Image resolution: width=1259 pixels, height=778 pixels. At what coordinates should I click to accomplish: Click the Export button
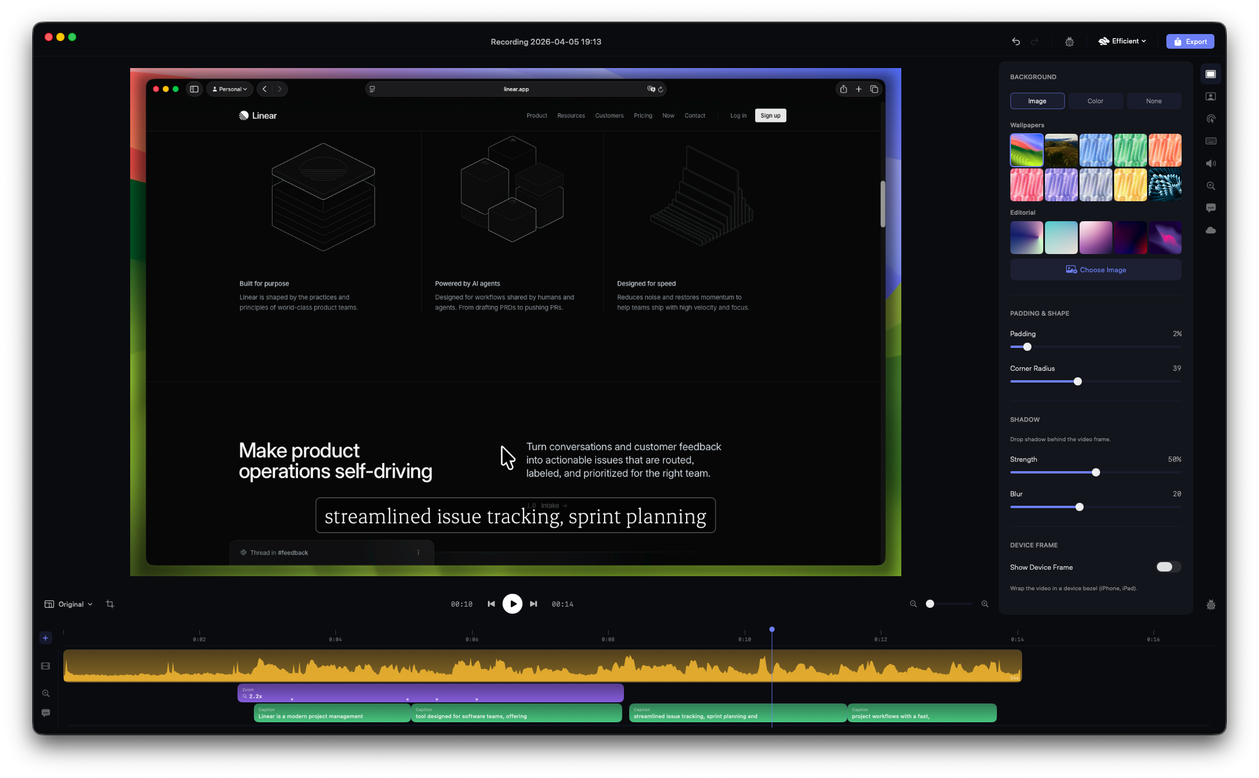pos(1190,42)
